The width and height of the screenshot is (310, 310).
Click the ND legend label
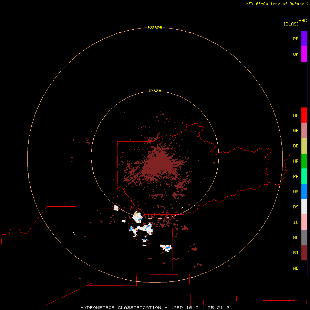[x=296, y=268]
